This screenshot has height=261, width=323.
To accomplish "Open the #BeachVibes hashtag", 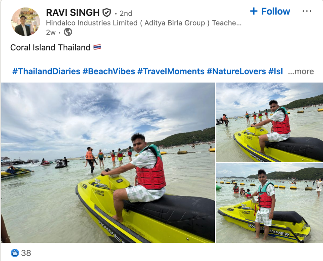I will (109, 72).
